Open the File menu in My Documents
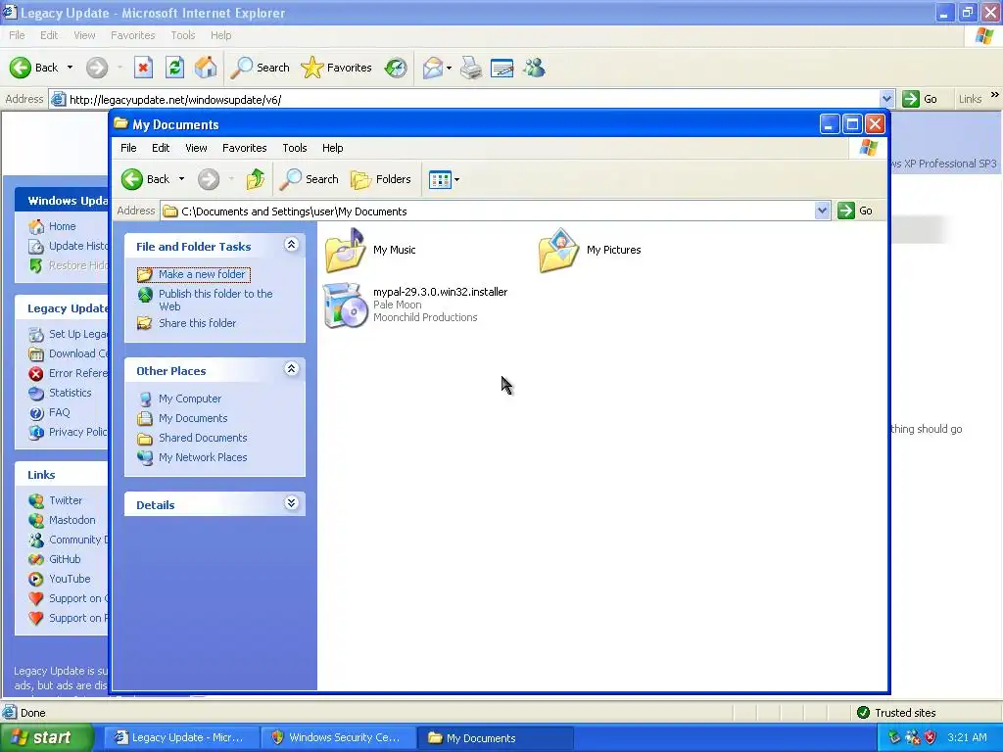 [128, 148]
